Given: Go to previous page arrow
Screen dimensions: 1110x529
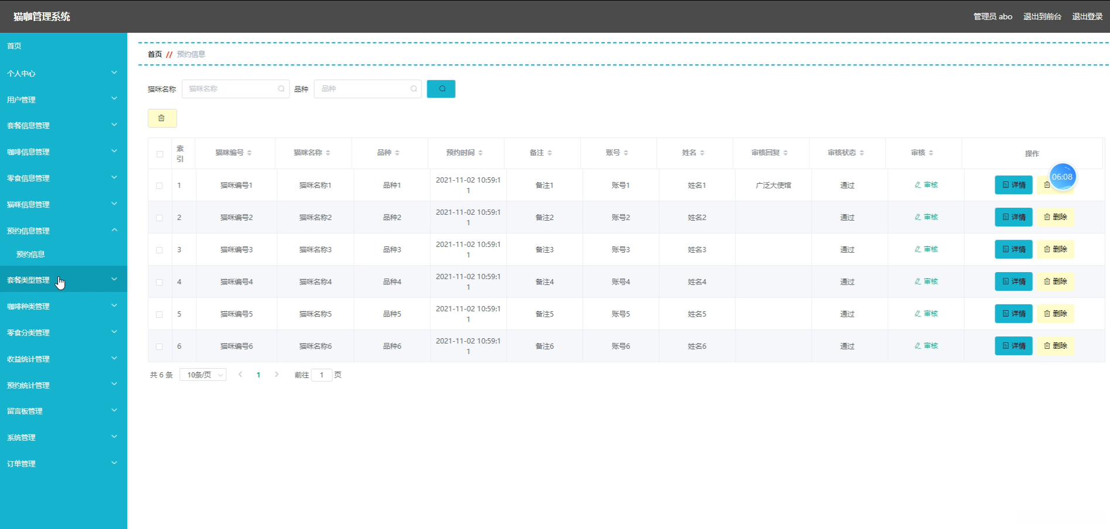Looking at the screenshot, I should coord(240,375).
